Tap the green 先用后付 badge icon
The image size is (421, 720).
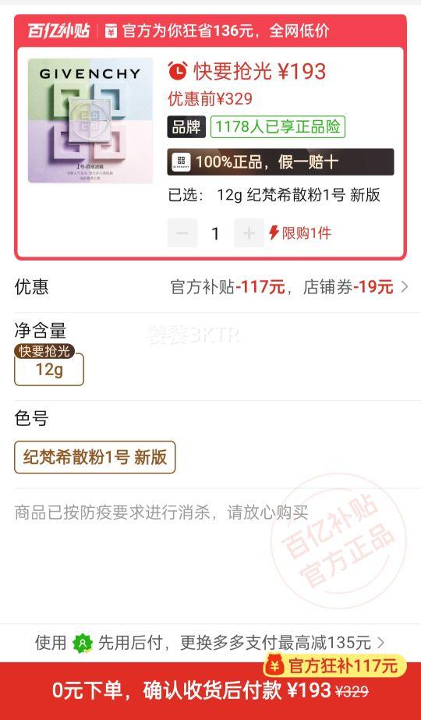pyautogui.click(x=82, y=643)
